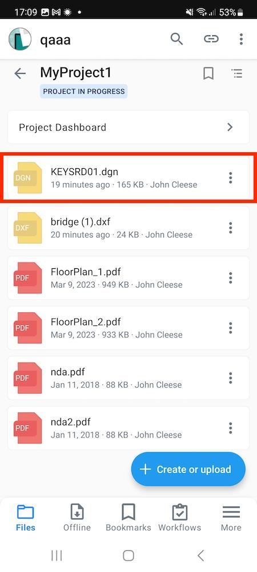This screenshot has height=572, width=257.
Task: Open the search magnifier icon
Action: point(176,39)
